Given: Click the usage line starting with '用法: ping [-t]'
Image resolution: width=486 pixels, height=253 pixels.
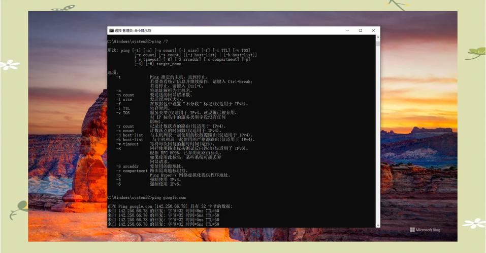Looking at the screenshot, I should click(179, 51).
